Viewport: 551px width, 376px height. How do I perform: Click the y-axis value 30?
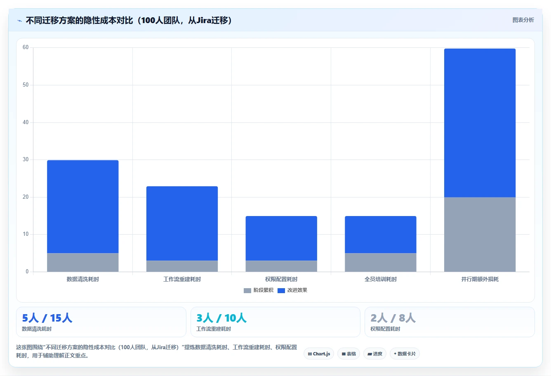click(x=26, y=160)
